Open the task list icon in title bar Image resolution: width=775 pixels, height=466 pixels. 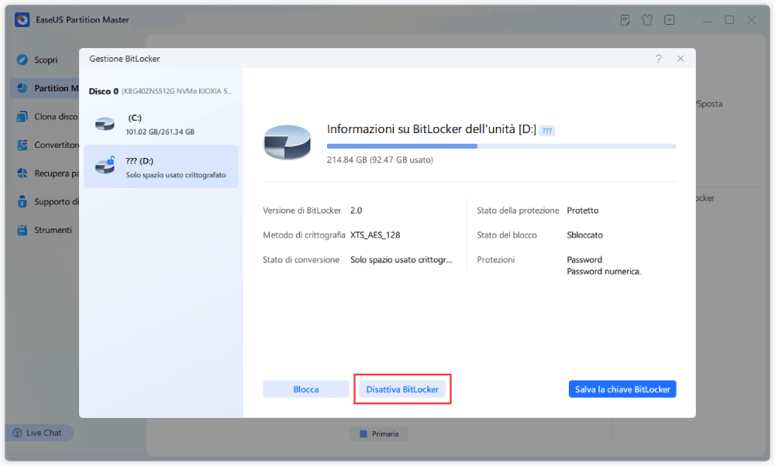(625, 20)
